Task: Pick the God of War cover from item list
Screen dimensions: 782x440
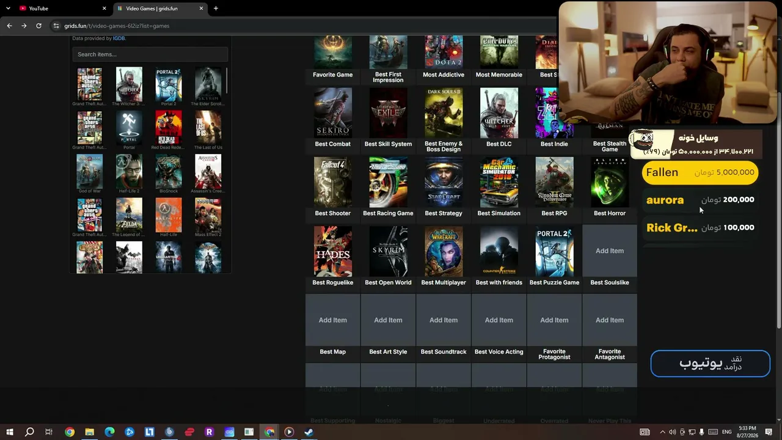Action: click(x=90, y=171)
